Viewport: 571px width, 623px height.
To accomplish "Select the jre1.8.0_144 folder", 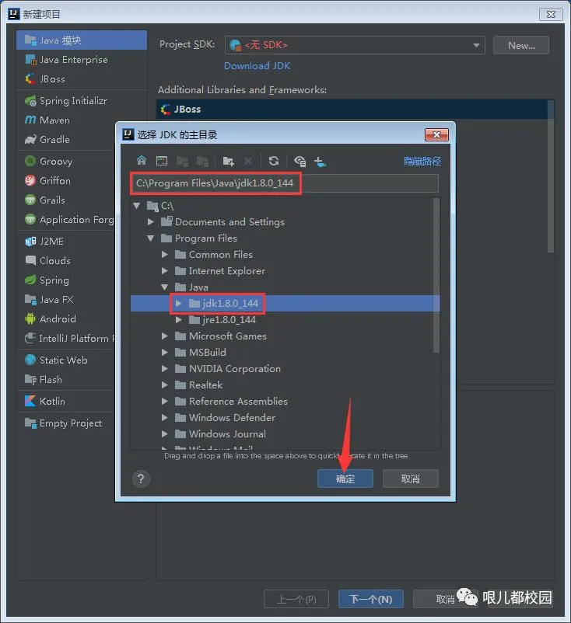I will tap(285, 320).
